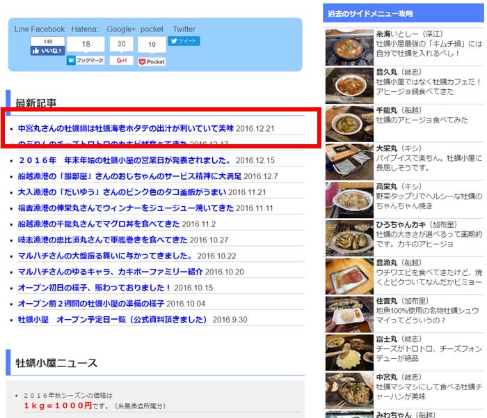The image size is (487, 418).
Task: Save the page with the Pocket button
Action: click(x=152, y=61)
